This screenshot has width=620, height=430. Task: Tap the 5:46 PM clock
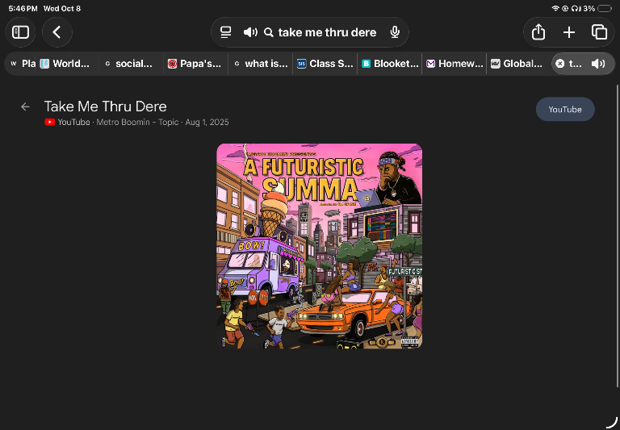tap(23, 9)
